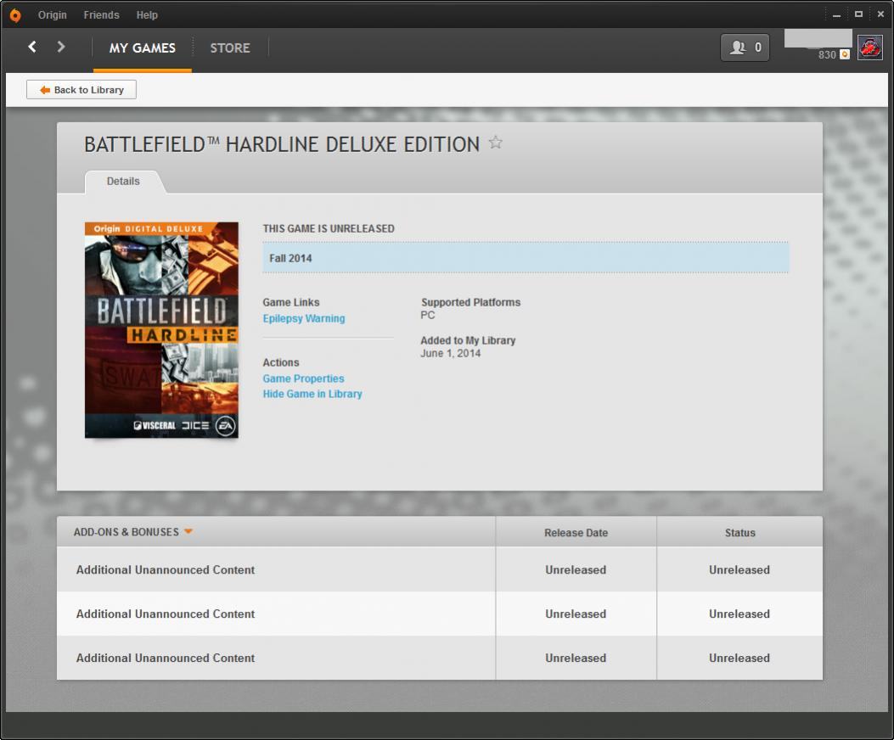894x740 pixels.
Task: Open the Origin menu
Action: [53, 15]
